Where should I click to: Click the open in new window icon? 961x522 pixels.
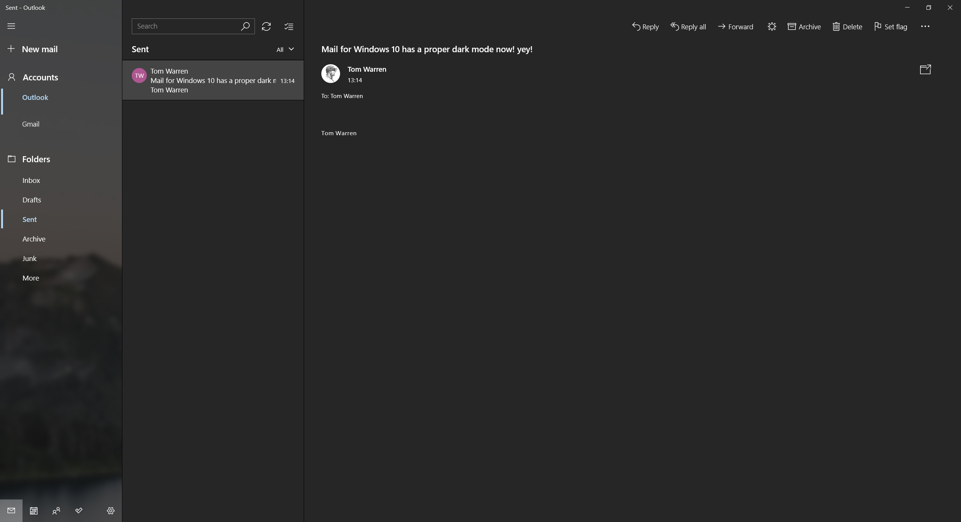point(926,69)
